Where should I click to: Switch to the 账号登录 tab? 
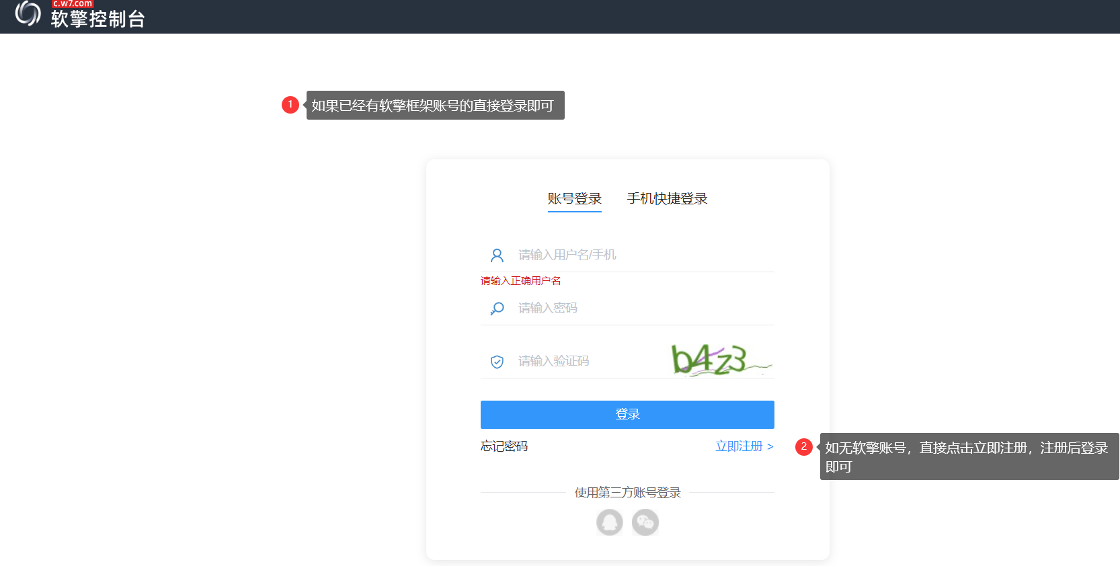point(574,199)
